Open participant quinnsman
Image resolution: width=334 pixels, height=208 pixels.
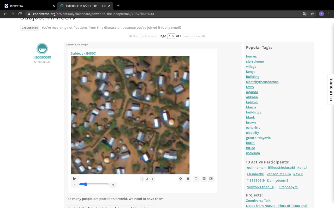[x=256, y=168]
